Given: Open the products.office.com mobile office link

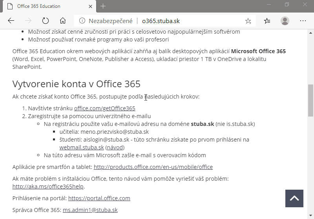Looking at the screenshot, I should 153,167.
